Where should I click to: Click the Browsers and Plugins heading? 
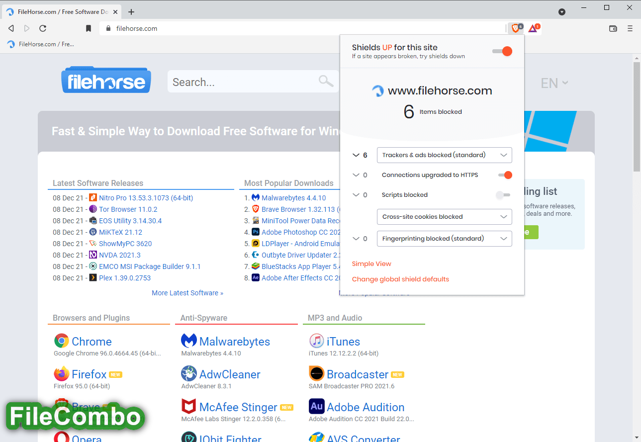pos(91,318)
